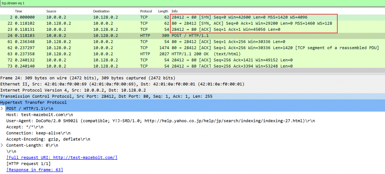385x174 pixels.
Task: Select packet 63 HTTP/1.1 200 OK row
Action: click(192, 54)
